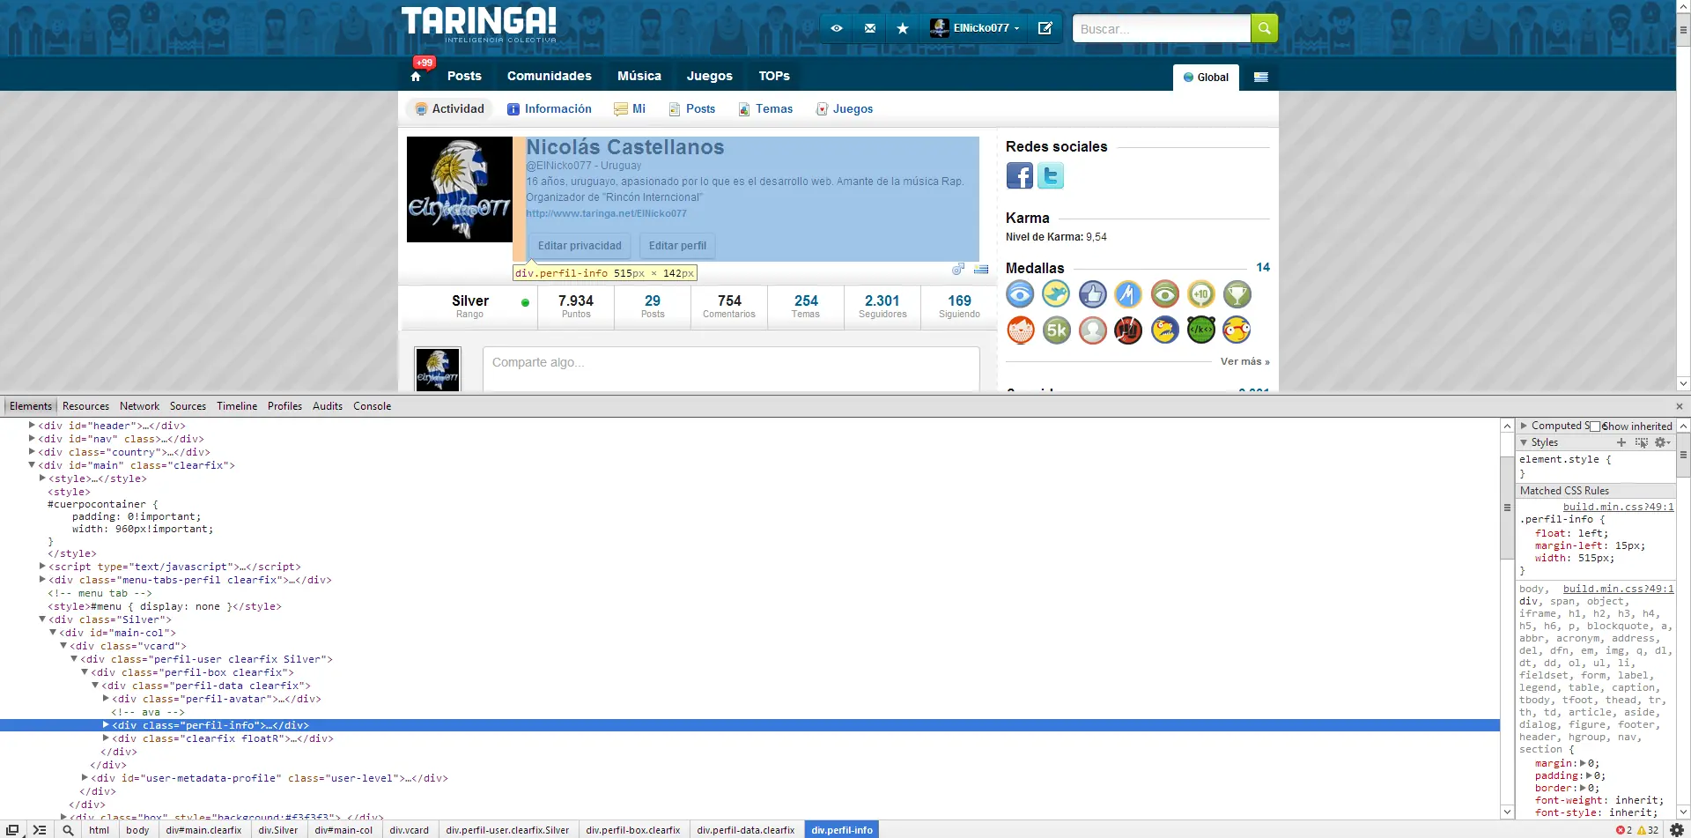1691x838 pixels.
Task: Click the Uruguay flag tab icon
Action: [1261, 78]
